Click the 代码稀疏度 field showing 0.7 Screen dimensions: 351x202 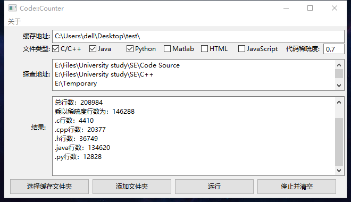pos(333,49)
